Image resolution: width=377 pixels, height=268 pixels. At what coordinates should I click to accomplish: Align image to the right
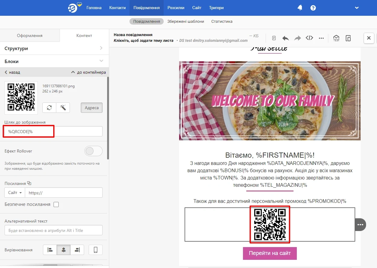point(77,250)
